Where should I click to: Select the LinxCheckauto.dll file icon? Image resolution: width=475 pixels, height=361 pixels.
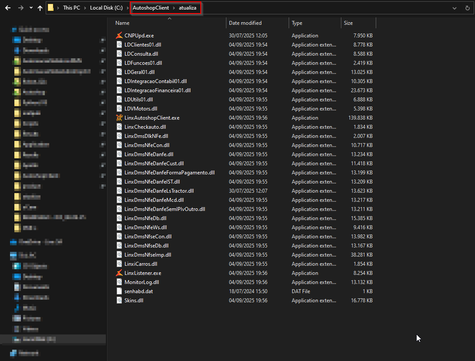[x=119, y=127]
